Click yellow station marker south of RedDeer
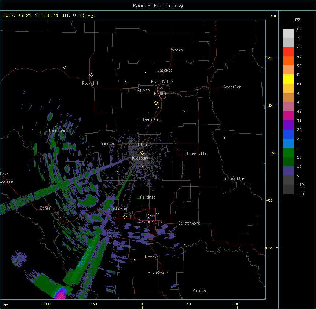The width and height of the screenshot is (316, 309). click(156, 103)
